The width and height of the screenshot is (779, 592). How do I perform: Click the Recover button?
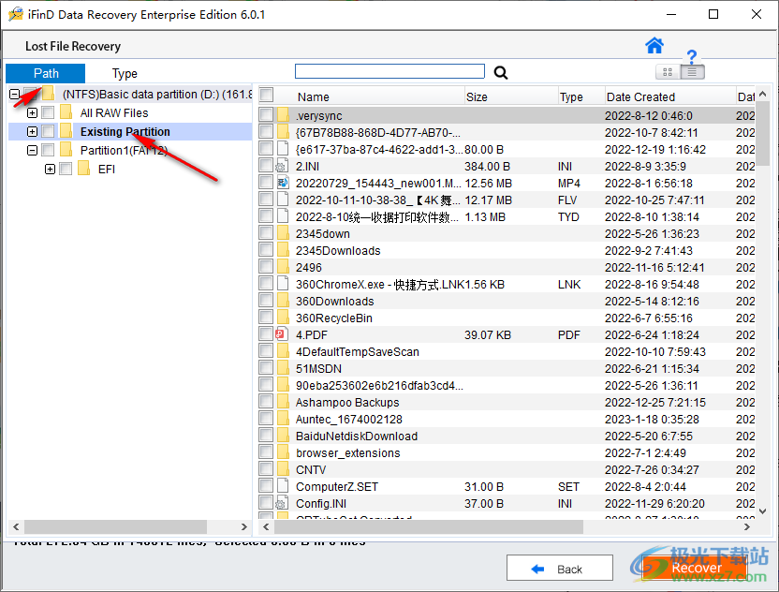pyautogui.click(x=697, y=568)
